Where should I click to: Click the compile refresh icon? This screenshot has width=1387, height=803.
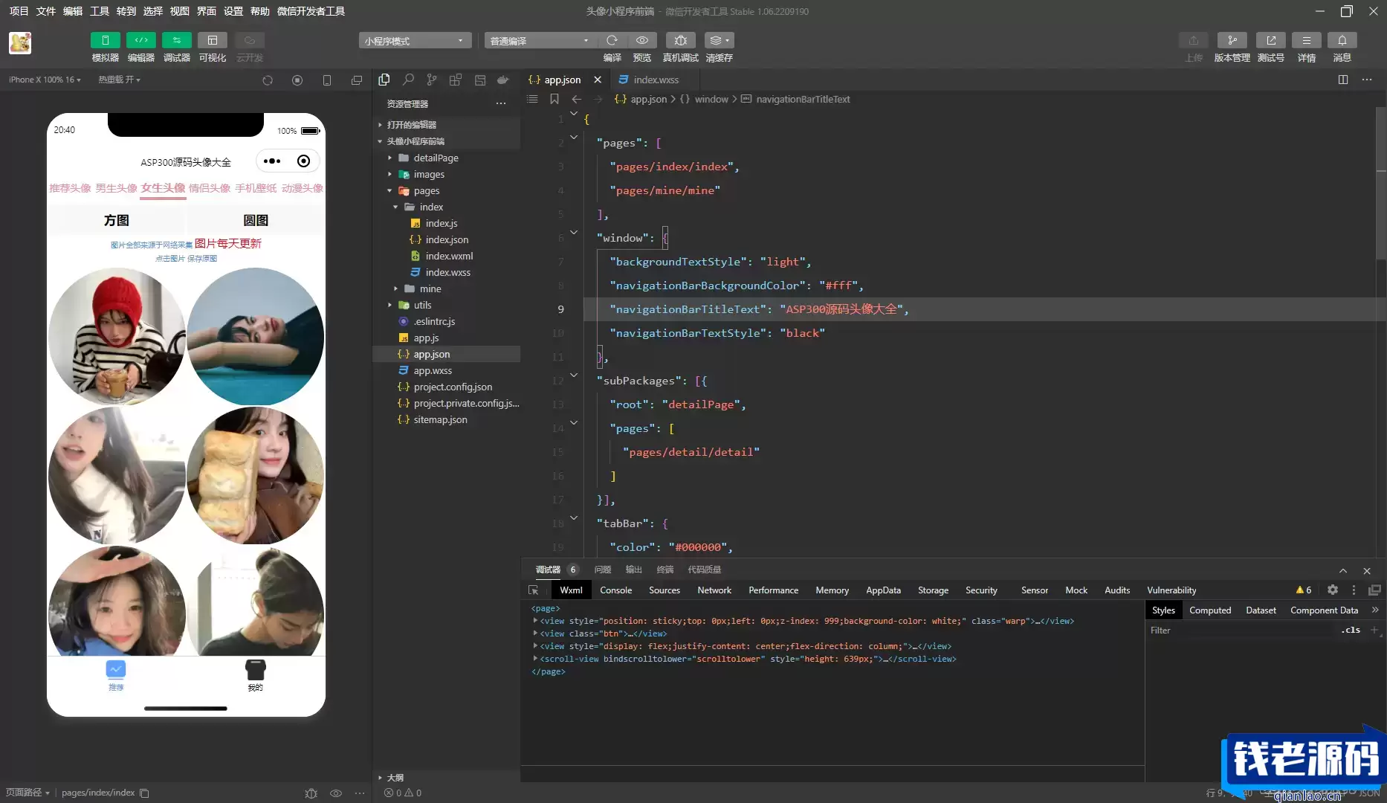[612, 40]
